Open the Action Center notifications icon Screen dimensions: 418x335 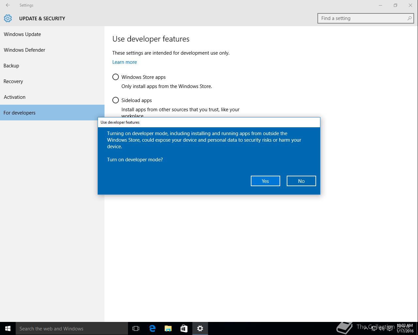(390, 328)
